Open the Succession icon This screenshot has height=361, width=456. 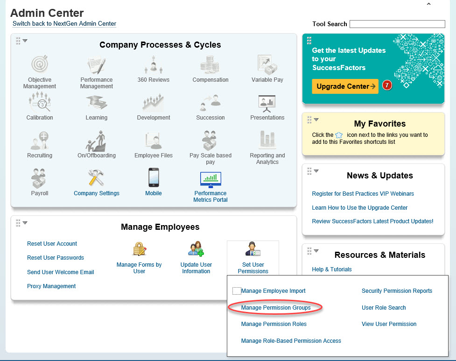click(x=210, y=103)
